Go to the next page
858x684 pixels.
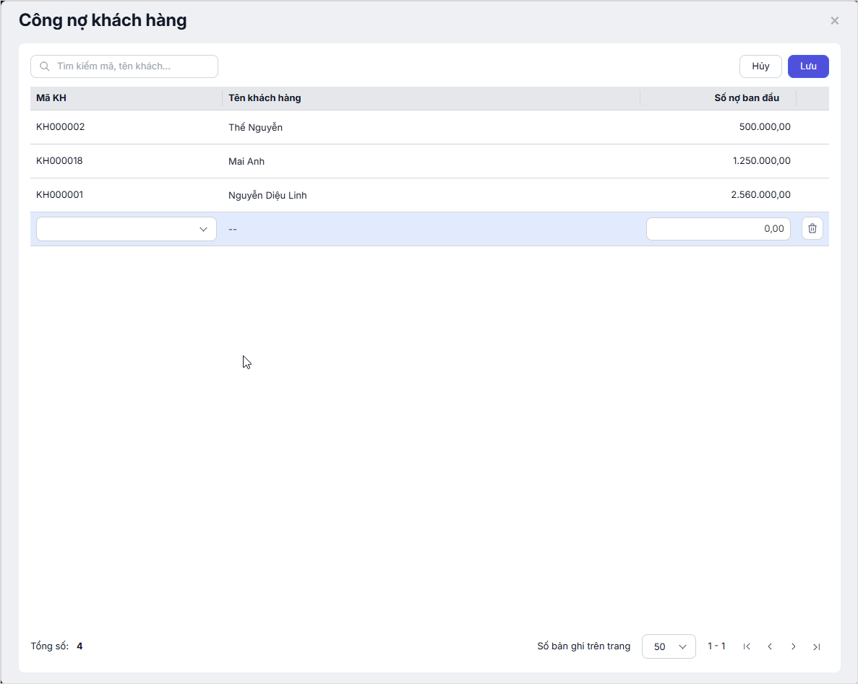point(794,647)
